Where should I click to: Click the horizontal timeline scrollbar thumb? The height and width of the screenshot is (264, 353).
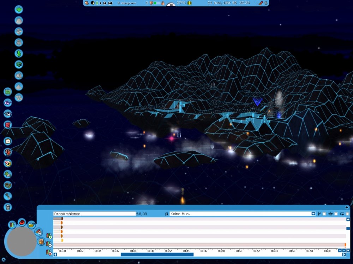pyautogui.click(x=157, y=254)
